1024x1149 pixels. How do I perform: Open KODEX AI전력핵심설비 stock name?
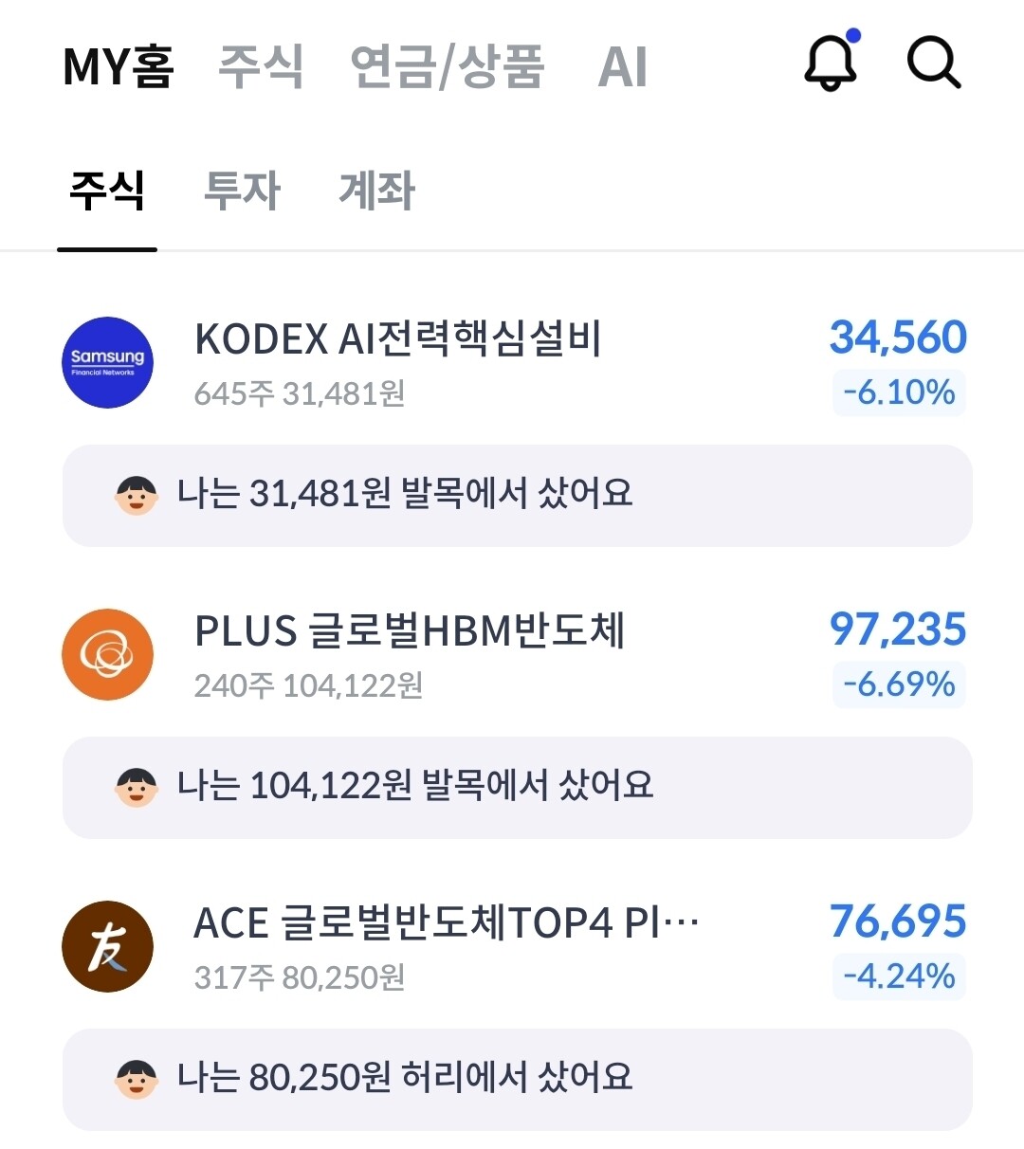pyautogui.click(x=398, y=338)
